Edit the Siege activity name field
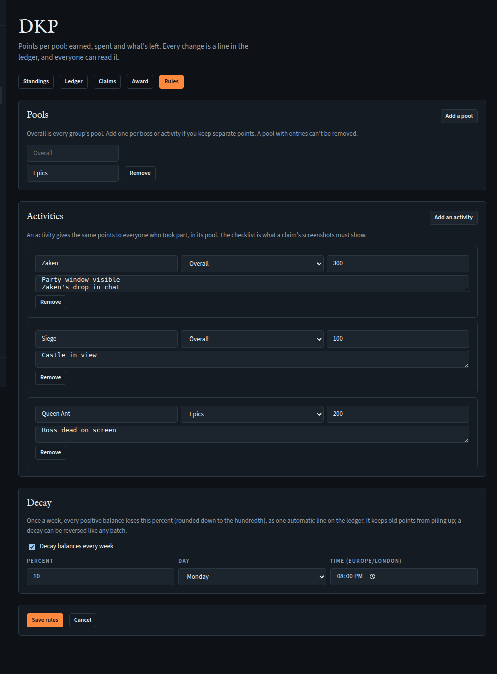The image size is (497, 674). pos(106,339)
